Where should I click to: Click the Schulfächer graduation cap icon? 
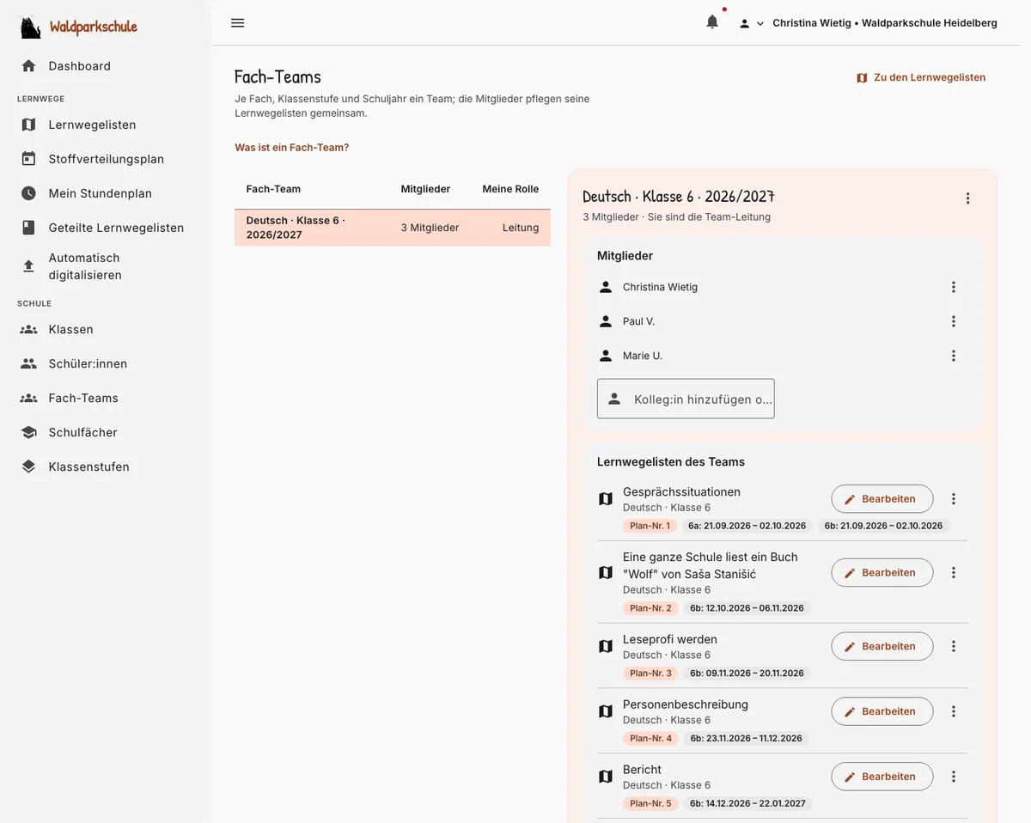tap(28, 432)
